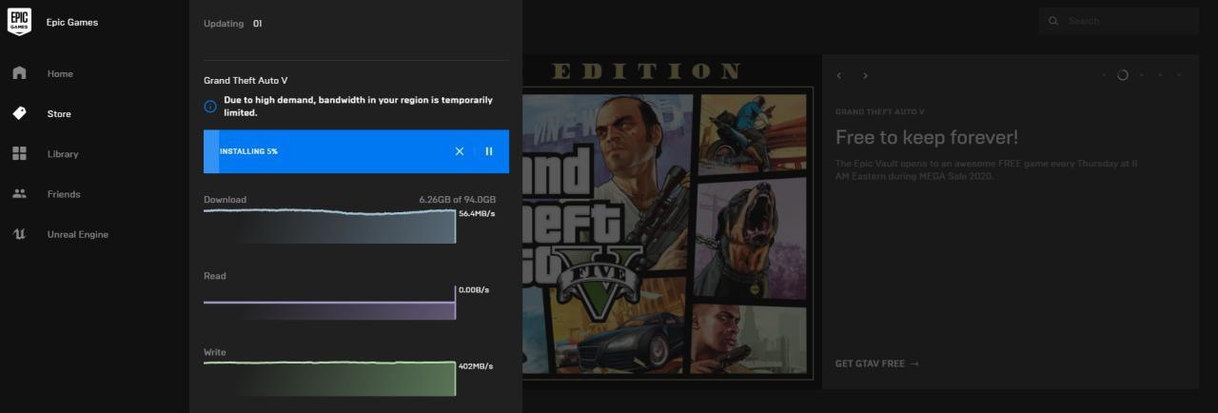Open the Home page
The image size is (1218, 413).
(60, 73)
